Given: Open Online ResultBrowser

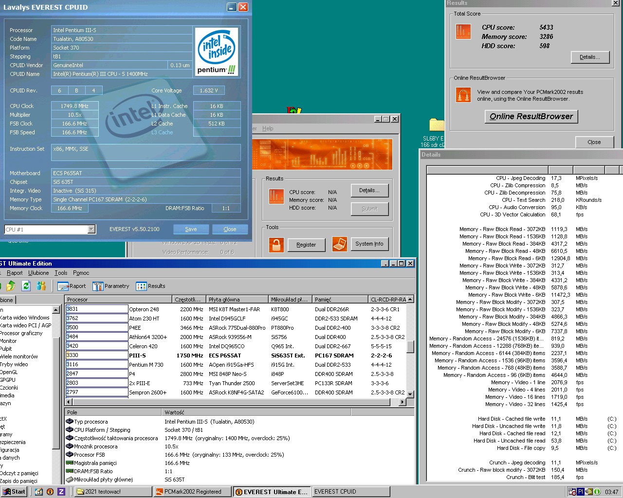Looking at the screenshot, I should pos(531,116).
